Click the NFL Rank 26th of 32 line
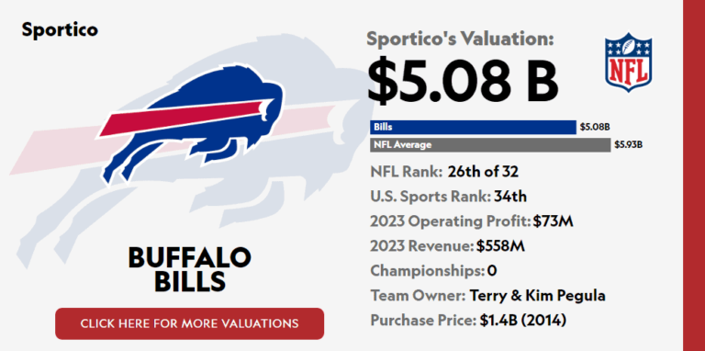This screenshot has height=351, width=705. point(444,172)
